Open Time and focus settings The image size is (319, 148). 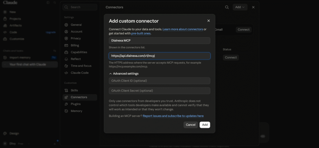[x=80, y=66]
